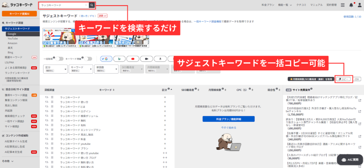Click the list icon for ラッコキーワード 使い方
Screen dimensions: 364x168
point(52,102)
